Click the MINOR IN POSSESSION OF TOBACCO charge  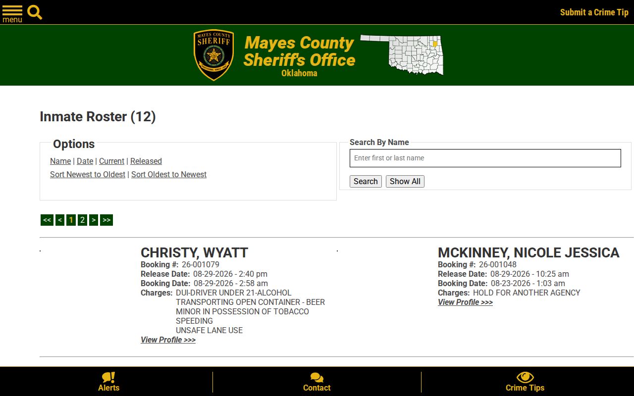[242, 311]
